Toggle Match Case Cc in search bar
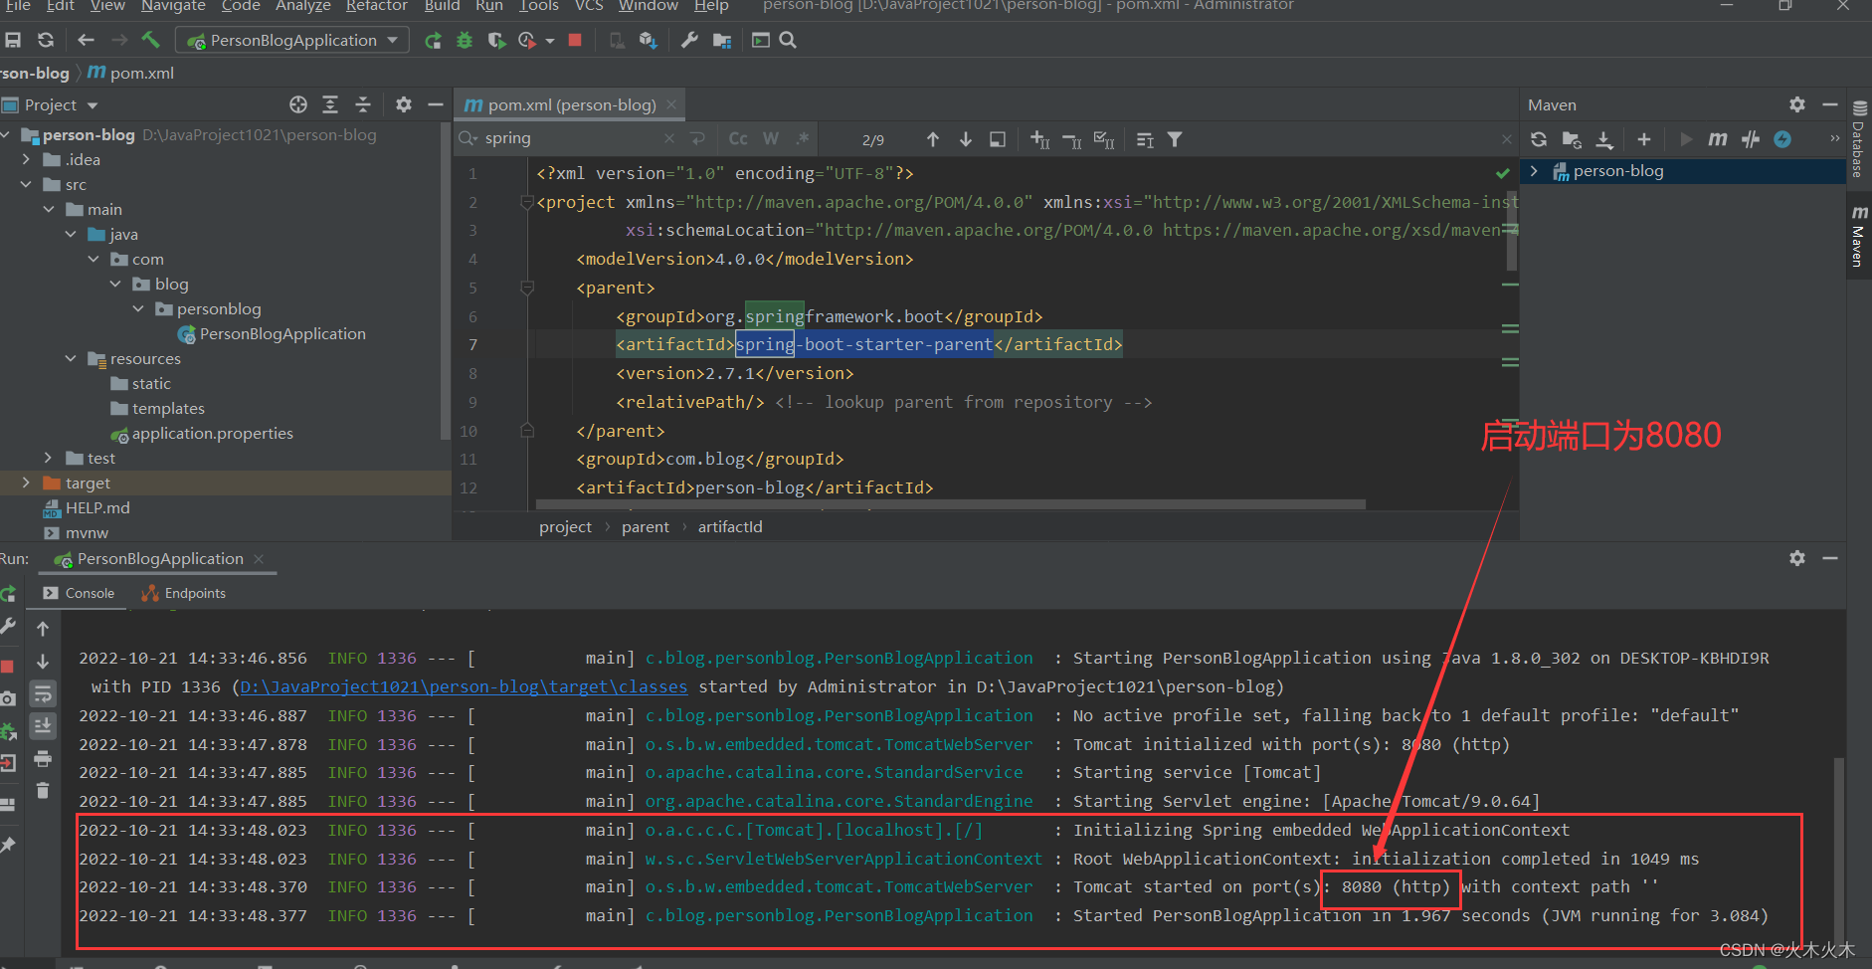The image size is (1872, 969). [738, 138]
